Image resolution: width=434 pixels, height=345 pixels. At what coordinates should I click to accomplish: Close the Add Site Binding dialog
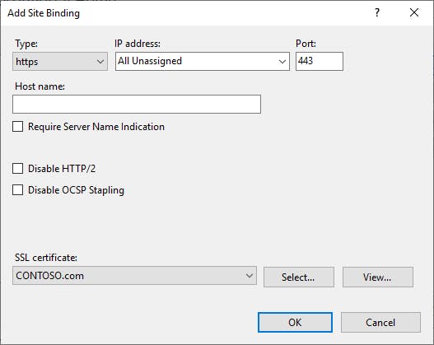click(x=414, y=12)
